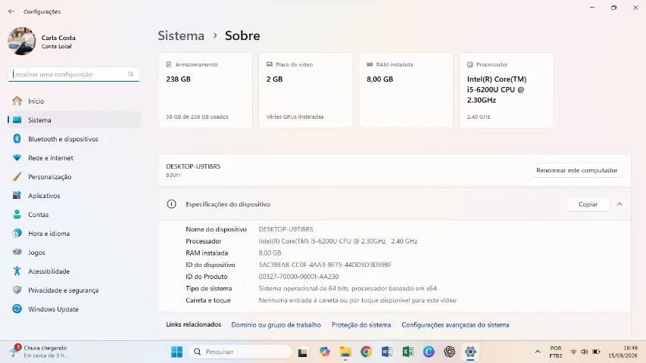The height and width of the screenshot is (363, 646).
Task: Click the RAM instalada 8,00 GB row value
Action: click(x=270, y=253)
